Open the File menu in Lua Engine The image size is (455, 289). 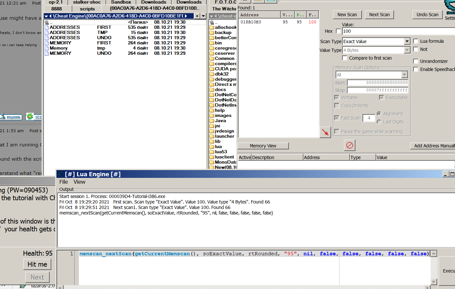click(x=64, y=182)
